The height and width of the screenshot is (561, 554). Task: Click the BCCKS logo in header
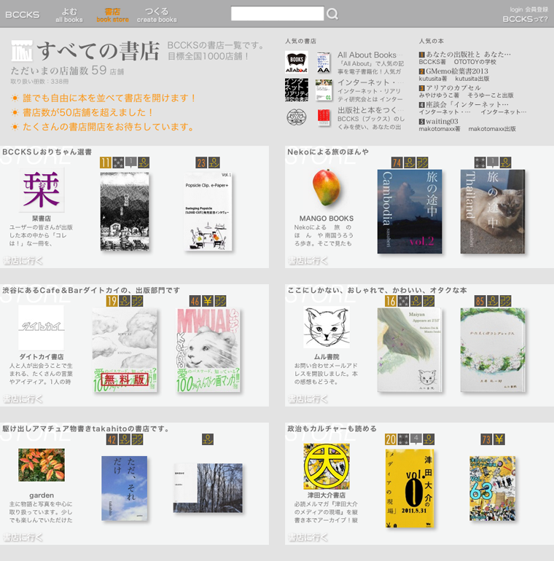pyautogui.click(x=22, y=15)
